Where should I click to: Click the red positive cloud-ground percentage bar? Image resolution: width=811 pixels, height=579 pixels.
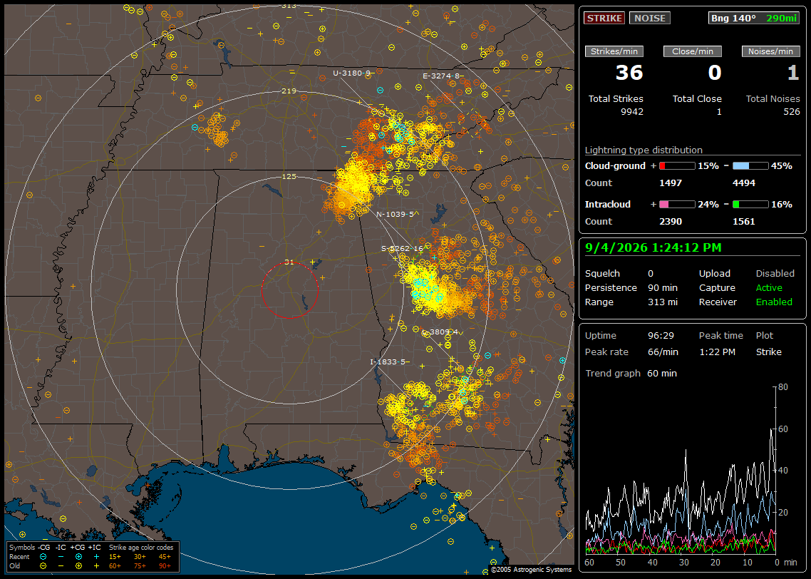pyautogui.click(x=677, y=166)
